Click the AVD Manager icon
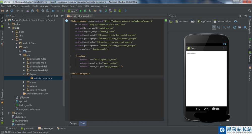The width and height of the screenshot is (252, 134). [110, 11]
